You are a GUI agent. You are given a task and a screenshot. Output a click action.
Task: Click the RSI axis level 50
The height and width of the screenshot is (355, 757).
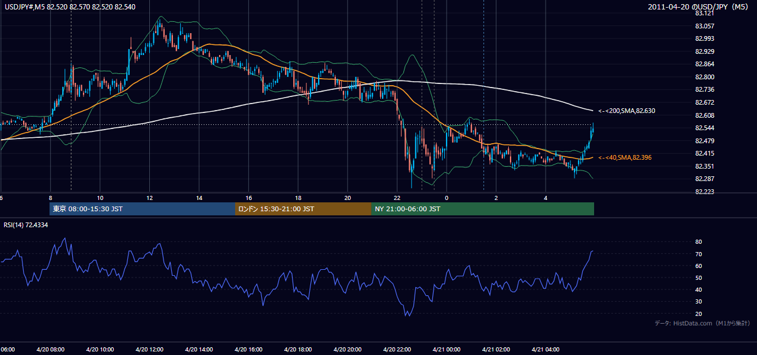point(699,277)
